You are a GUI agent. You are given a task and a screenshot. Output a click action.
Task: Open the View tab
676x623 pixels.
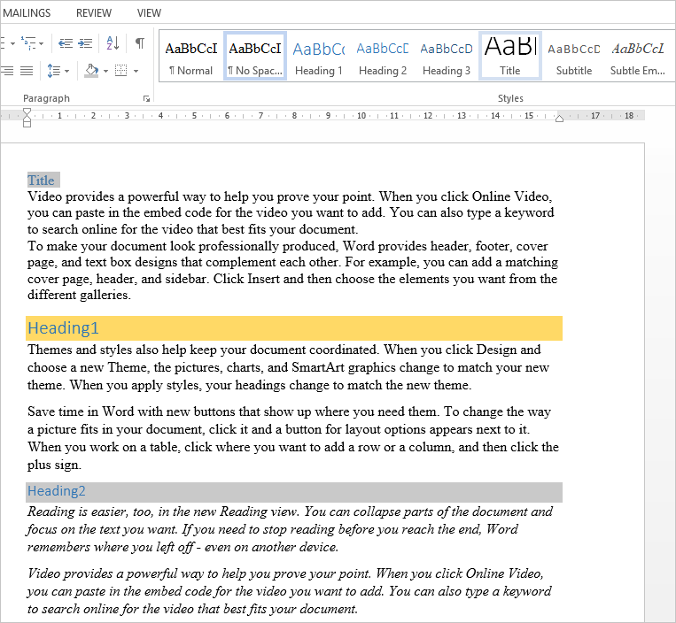tap(149, 12)
